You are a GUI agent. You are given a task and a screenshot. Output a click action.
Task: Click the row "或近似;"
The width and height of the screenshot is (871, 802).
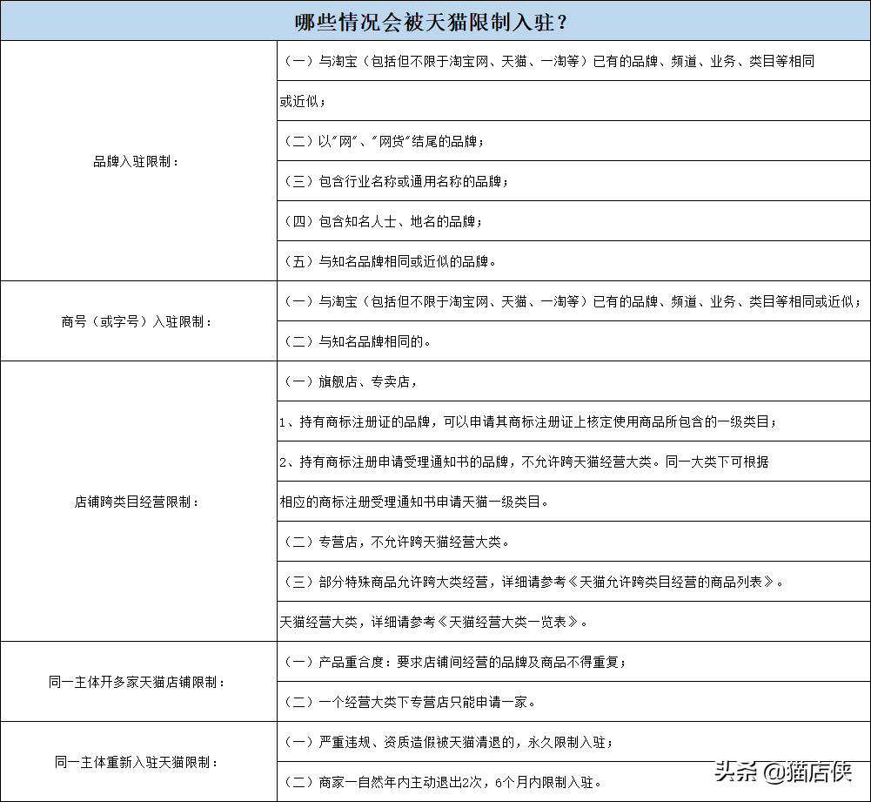click(x=573, y=101)
